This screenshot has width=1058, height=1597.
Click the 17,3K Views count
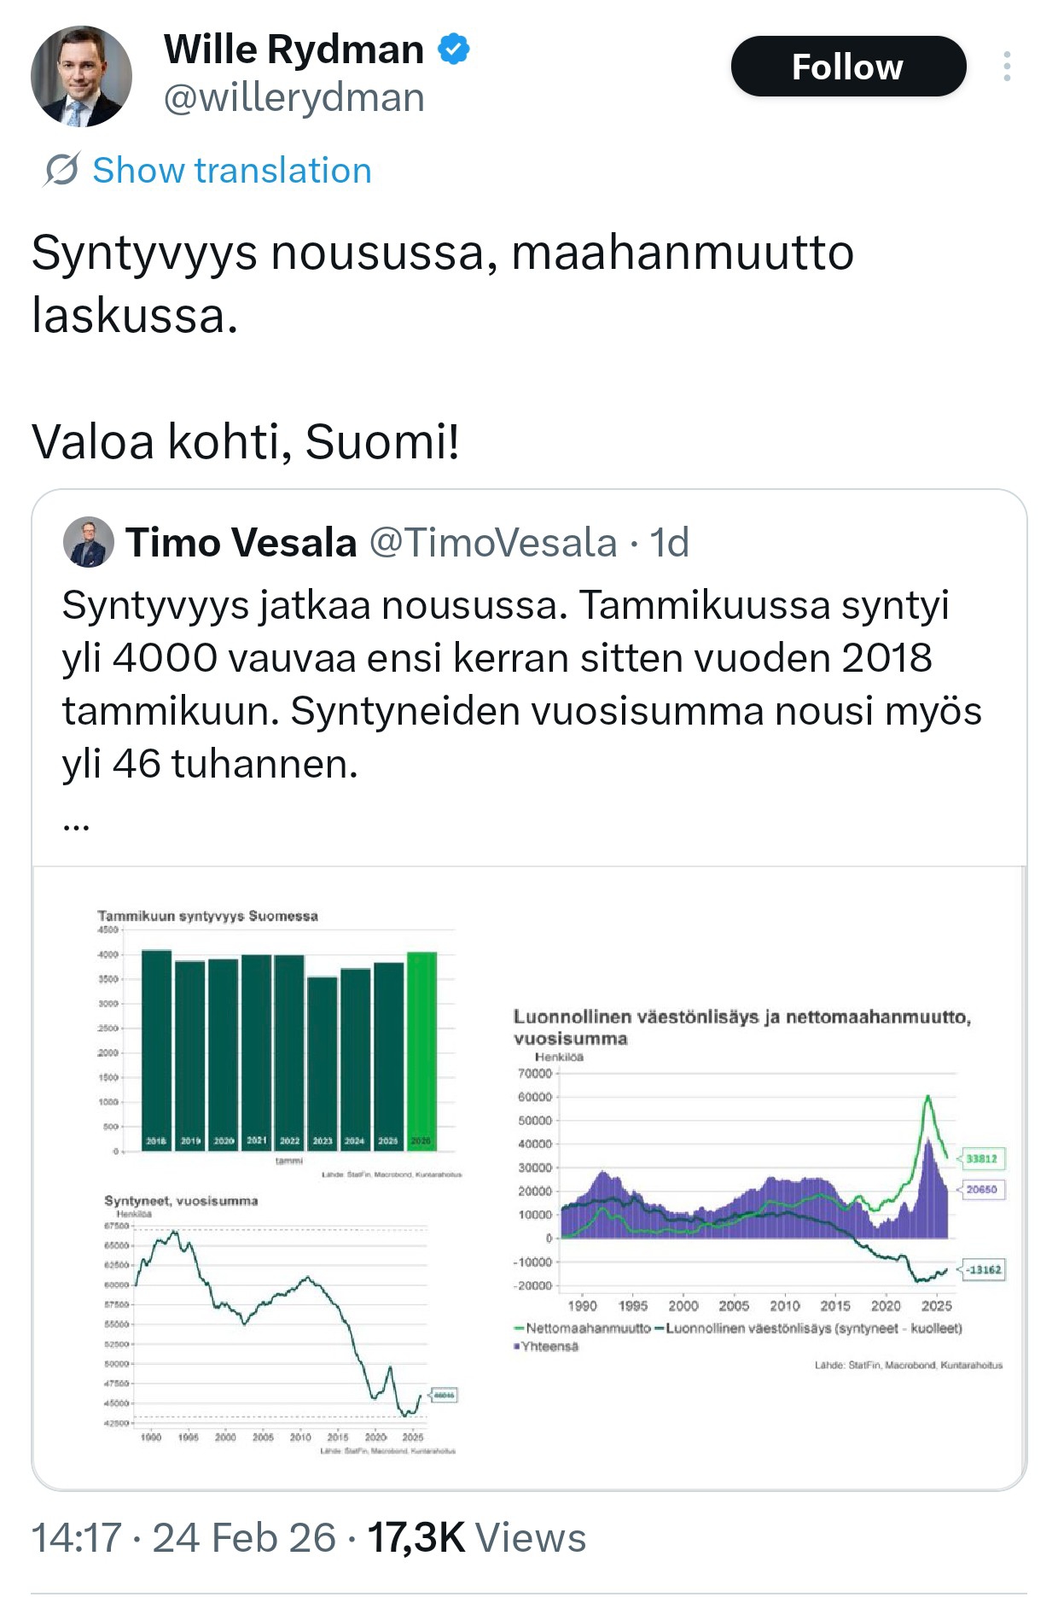tap(476, 1537)
